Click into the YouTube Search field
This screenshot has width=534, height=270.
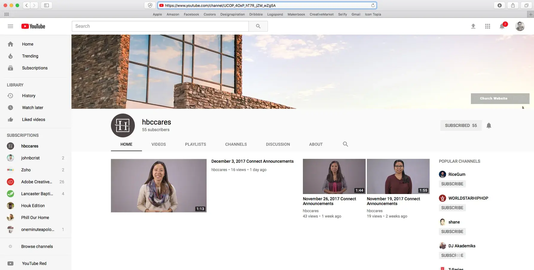pos(160,26)
